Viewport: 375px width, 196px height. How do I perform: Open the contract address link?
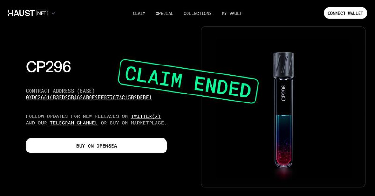point(89,97)
